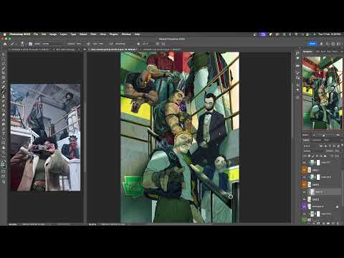Open the layer Kind filter dropdown
344x258 pixels.
[x=310, y=145]
